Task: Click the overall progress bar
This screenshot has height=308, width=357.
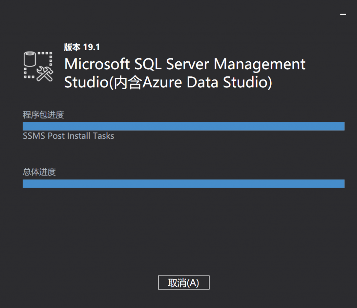Action: [x=183, y=184]
